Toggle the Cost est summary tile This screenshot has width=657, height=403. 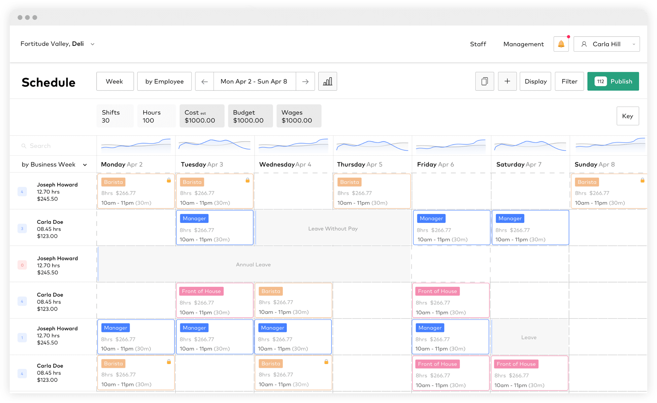coord(202,116)
